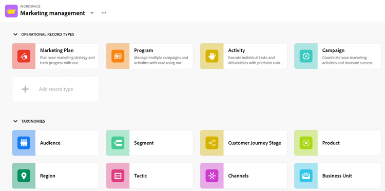Collapse the Operational Record Types section
Image resolution: width=385 pixels, height=191 pixels.
pos(15,34)
